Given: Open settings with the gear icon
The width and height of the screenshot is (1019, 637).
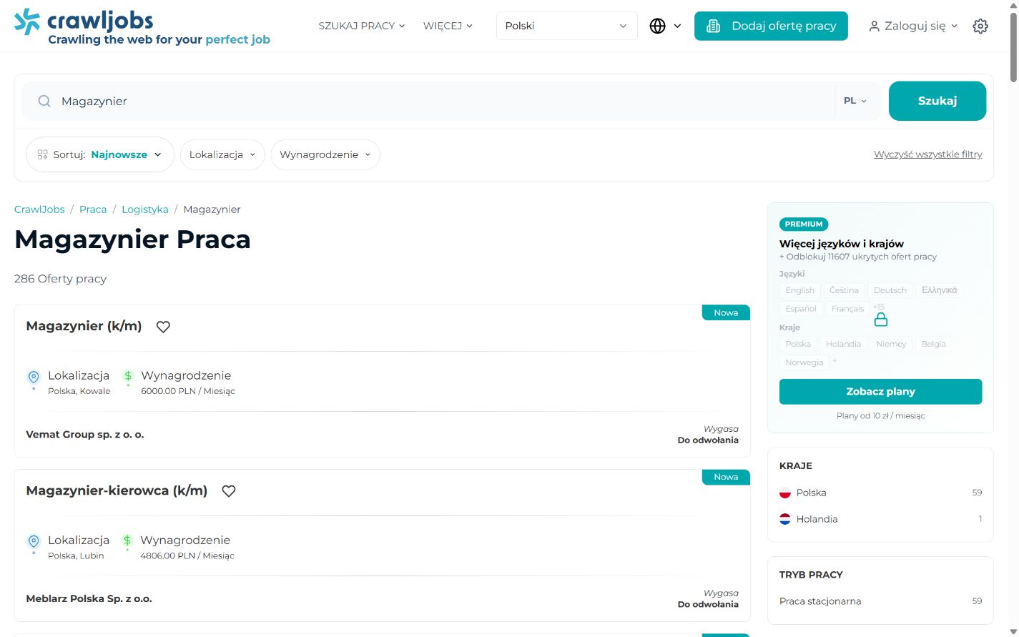Looking at the screenshot, I should click(x=980, y=26).
